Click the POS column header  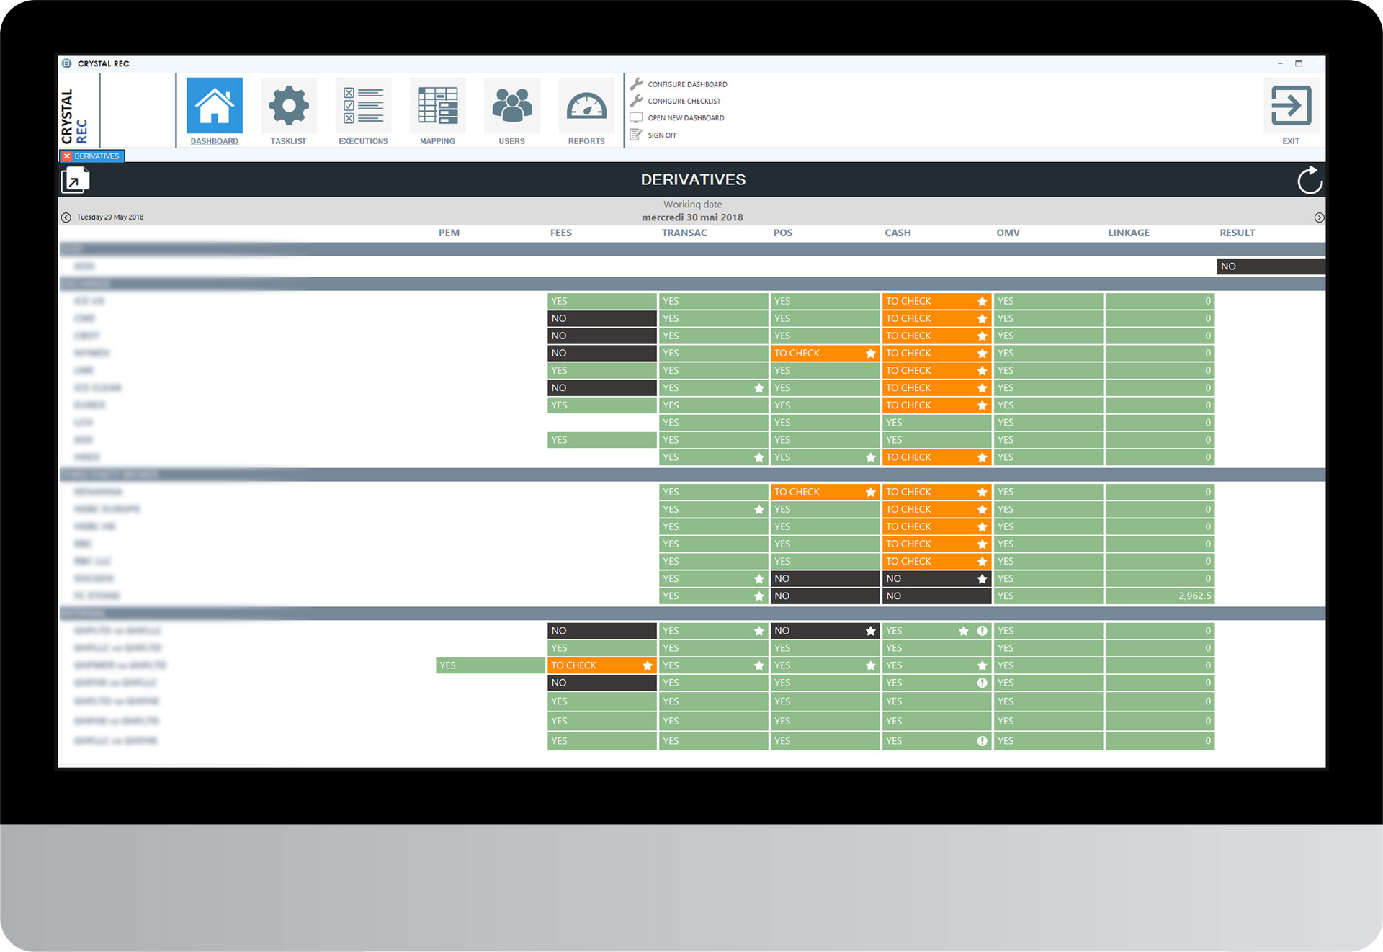(x=782, y=233)
